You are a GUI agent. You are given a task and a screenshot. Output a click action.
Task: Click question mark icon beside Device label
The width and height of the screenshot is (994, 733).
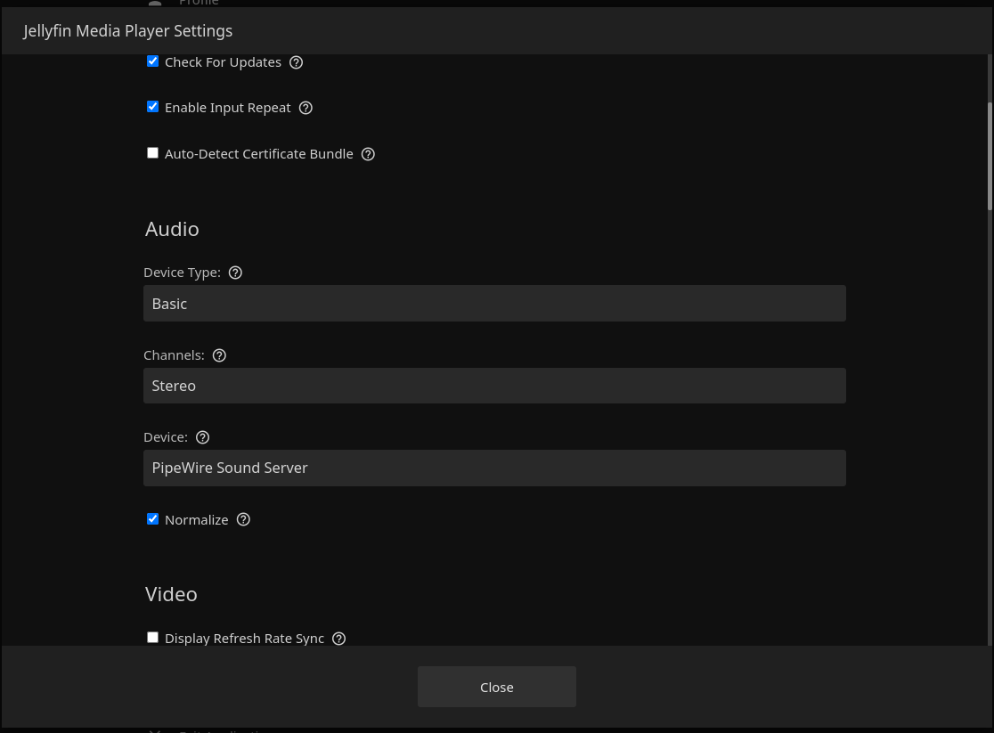(x=202, y=437)
